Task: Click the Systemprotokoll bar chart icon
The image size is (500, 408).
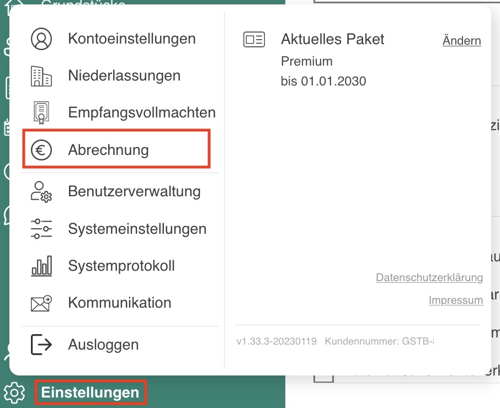Action: click(41, 266)
